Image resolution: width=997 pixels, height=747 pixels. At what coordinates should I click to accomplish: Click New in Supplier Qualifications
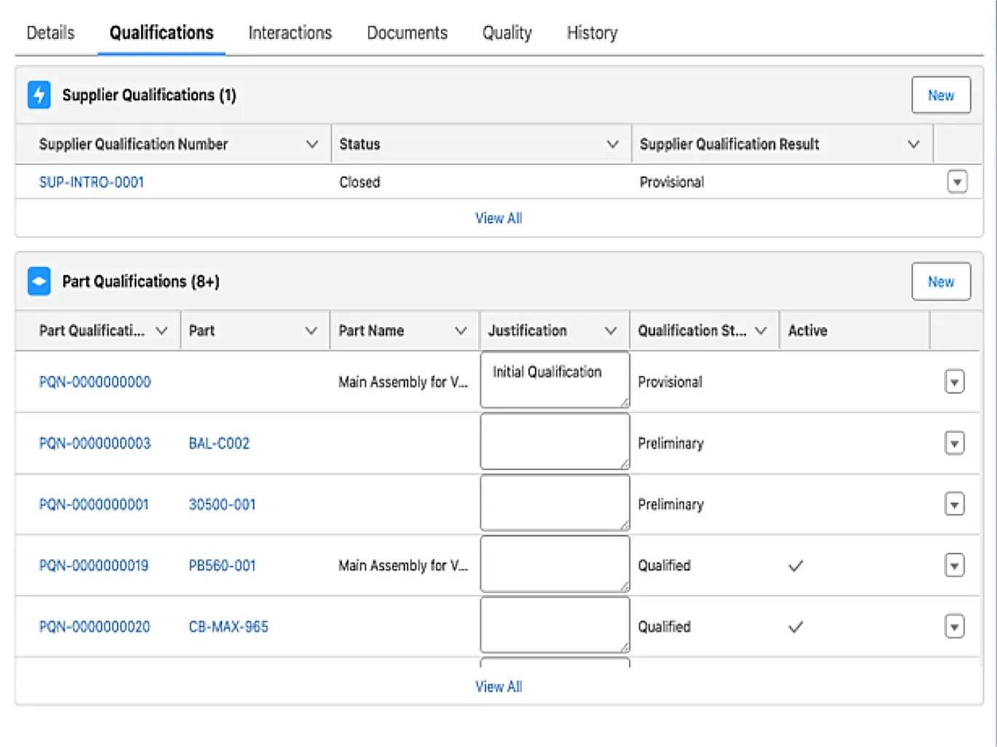pyautogui.click(x=941, y=95)
